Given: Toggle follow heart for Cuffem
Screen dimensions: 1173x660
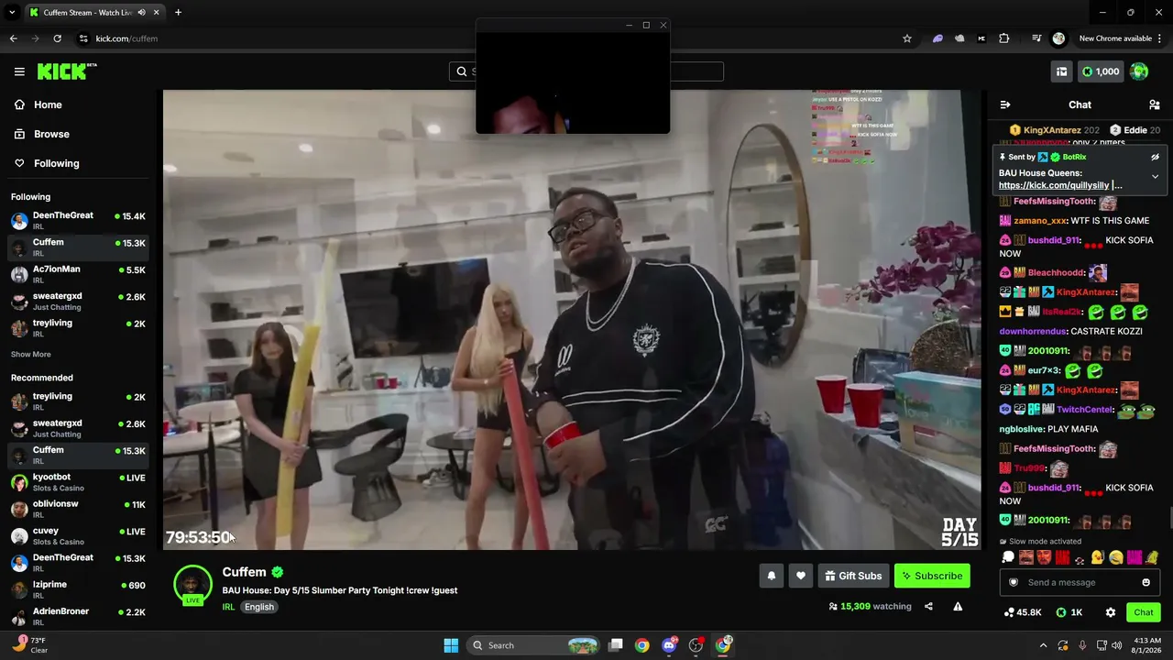Looking at the screenshot, I should tap(800, 576).
